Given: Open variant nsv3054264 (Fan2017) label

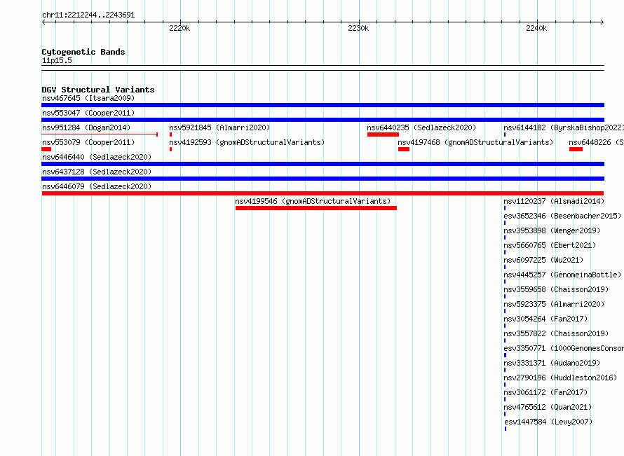Looking at the screenshot, I should point(545,319).
